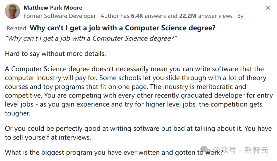Screen dimensions: 277x161
Task: Open the bold Computer Science degree question title
Action: click(123, 28)
